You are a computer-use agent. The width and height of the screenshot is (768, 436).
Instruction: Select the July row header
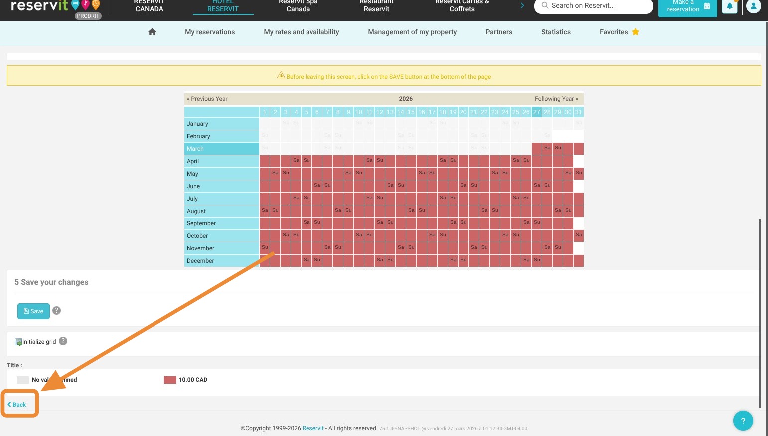point(222,199)
